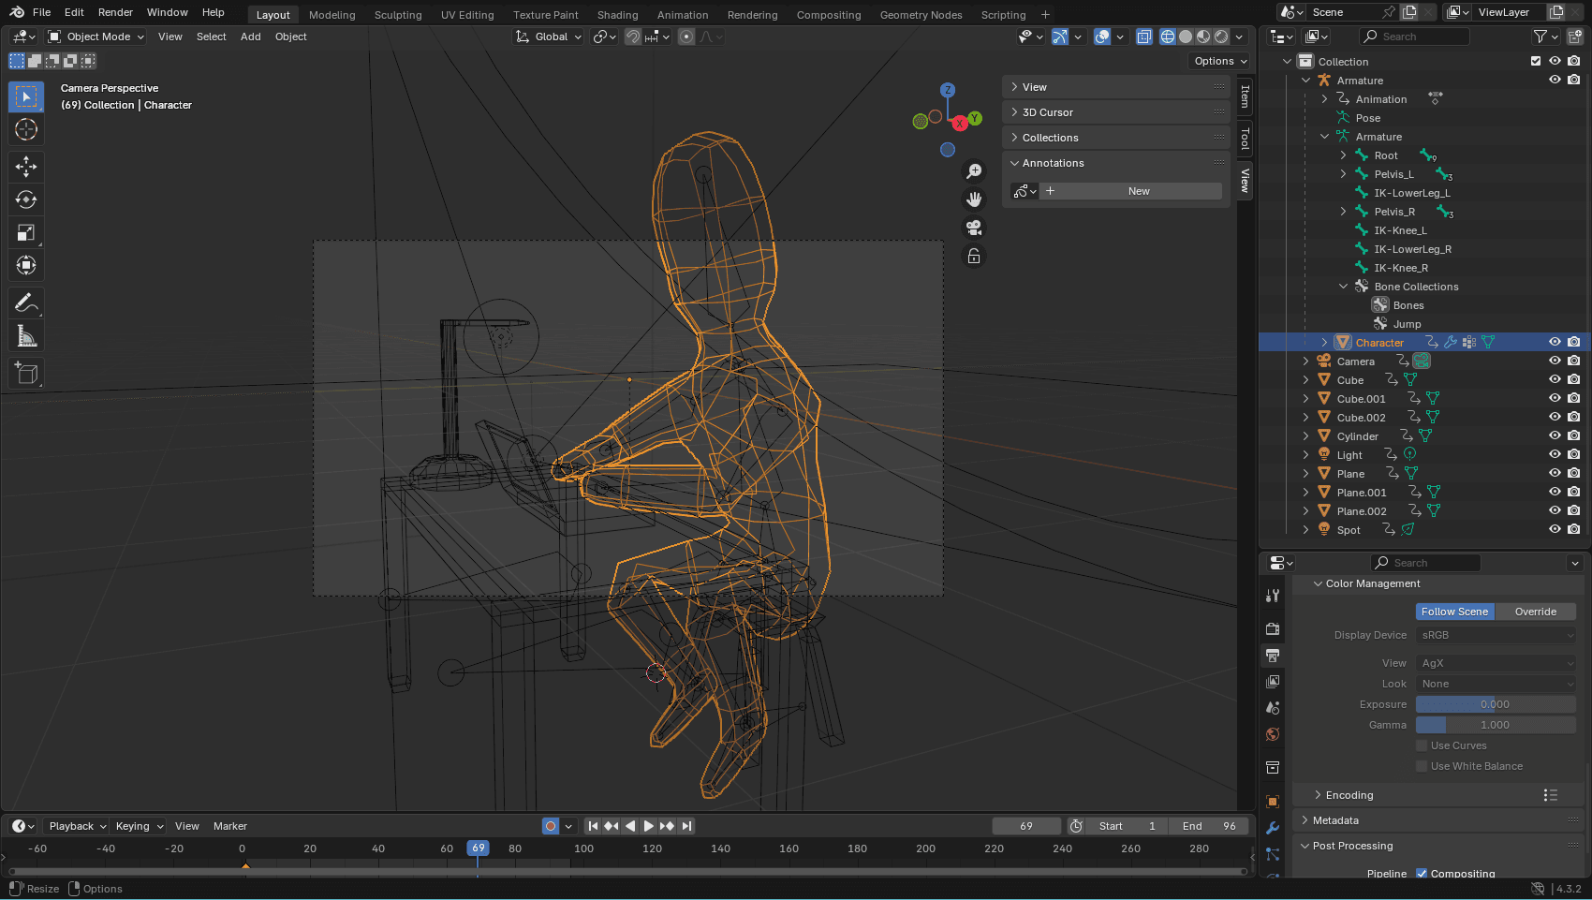Open the Scene properties tab icon
This screenshot has width=1592, height=900.
[1273, 708]
